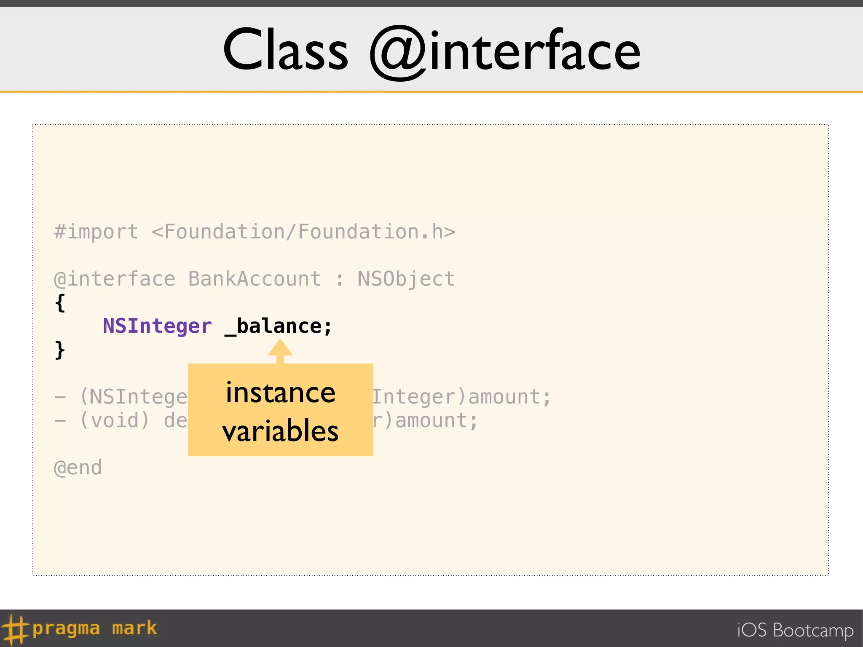The height and width of the screenshot is (647, 863).
Task: Click the 'r)amount;' fragment of void method
Action: [426, 420]
